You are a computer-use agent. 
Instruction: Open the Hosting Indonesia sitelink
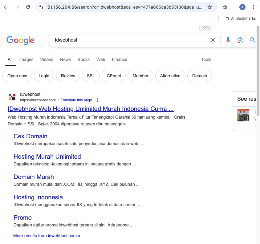coord(38,197)
